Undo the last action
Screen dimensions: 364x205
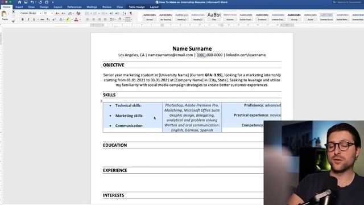click(x=32, y=2)
